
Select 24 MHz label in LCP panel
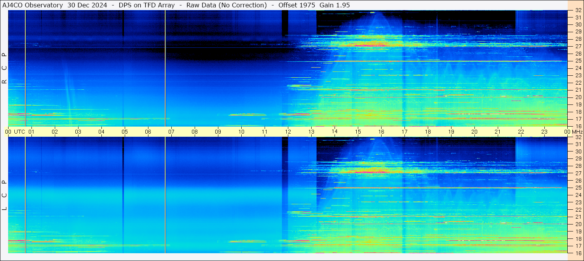[x=578, y=195]
